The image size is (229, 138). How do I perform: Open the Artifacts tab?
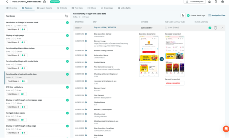(x=62, y=8)
